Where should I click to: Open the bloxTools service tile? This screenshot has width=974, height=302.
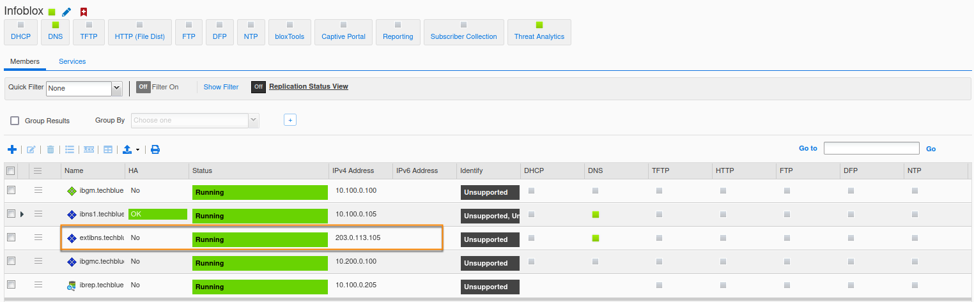coord(290,32)
